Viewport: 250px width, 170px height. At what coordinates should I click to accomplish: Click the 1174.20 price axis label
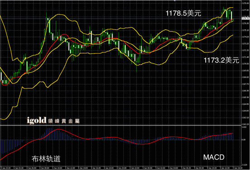[245, 37]
